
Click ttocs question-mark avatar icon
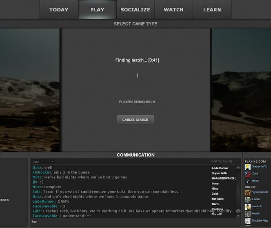248,181
